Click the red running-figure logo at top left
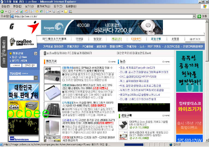This screenshot has height=147, width=209. coord(34,27)
